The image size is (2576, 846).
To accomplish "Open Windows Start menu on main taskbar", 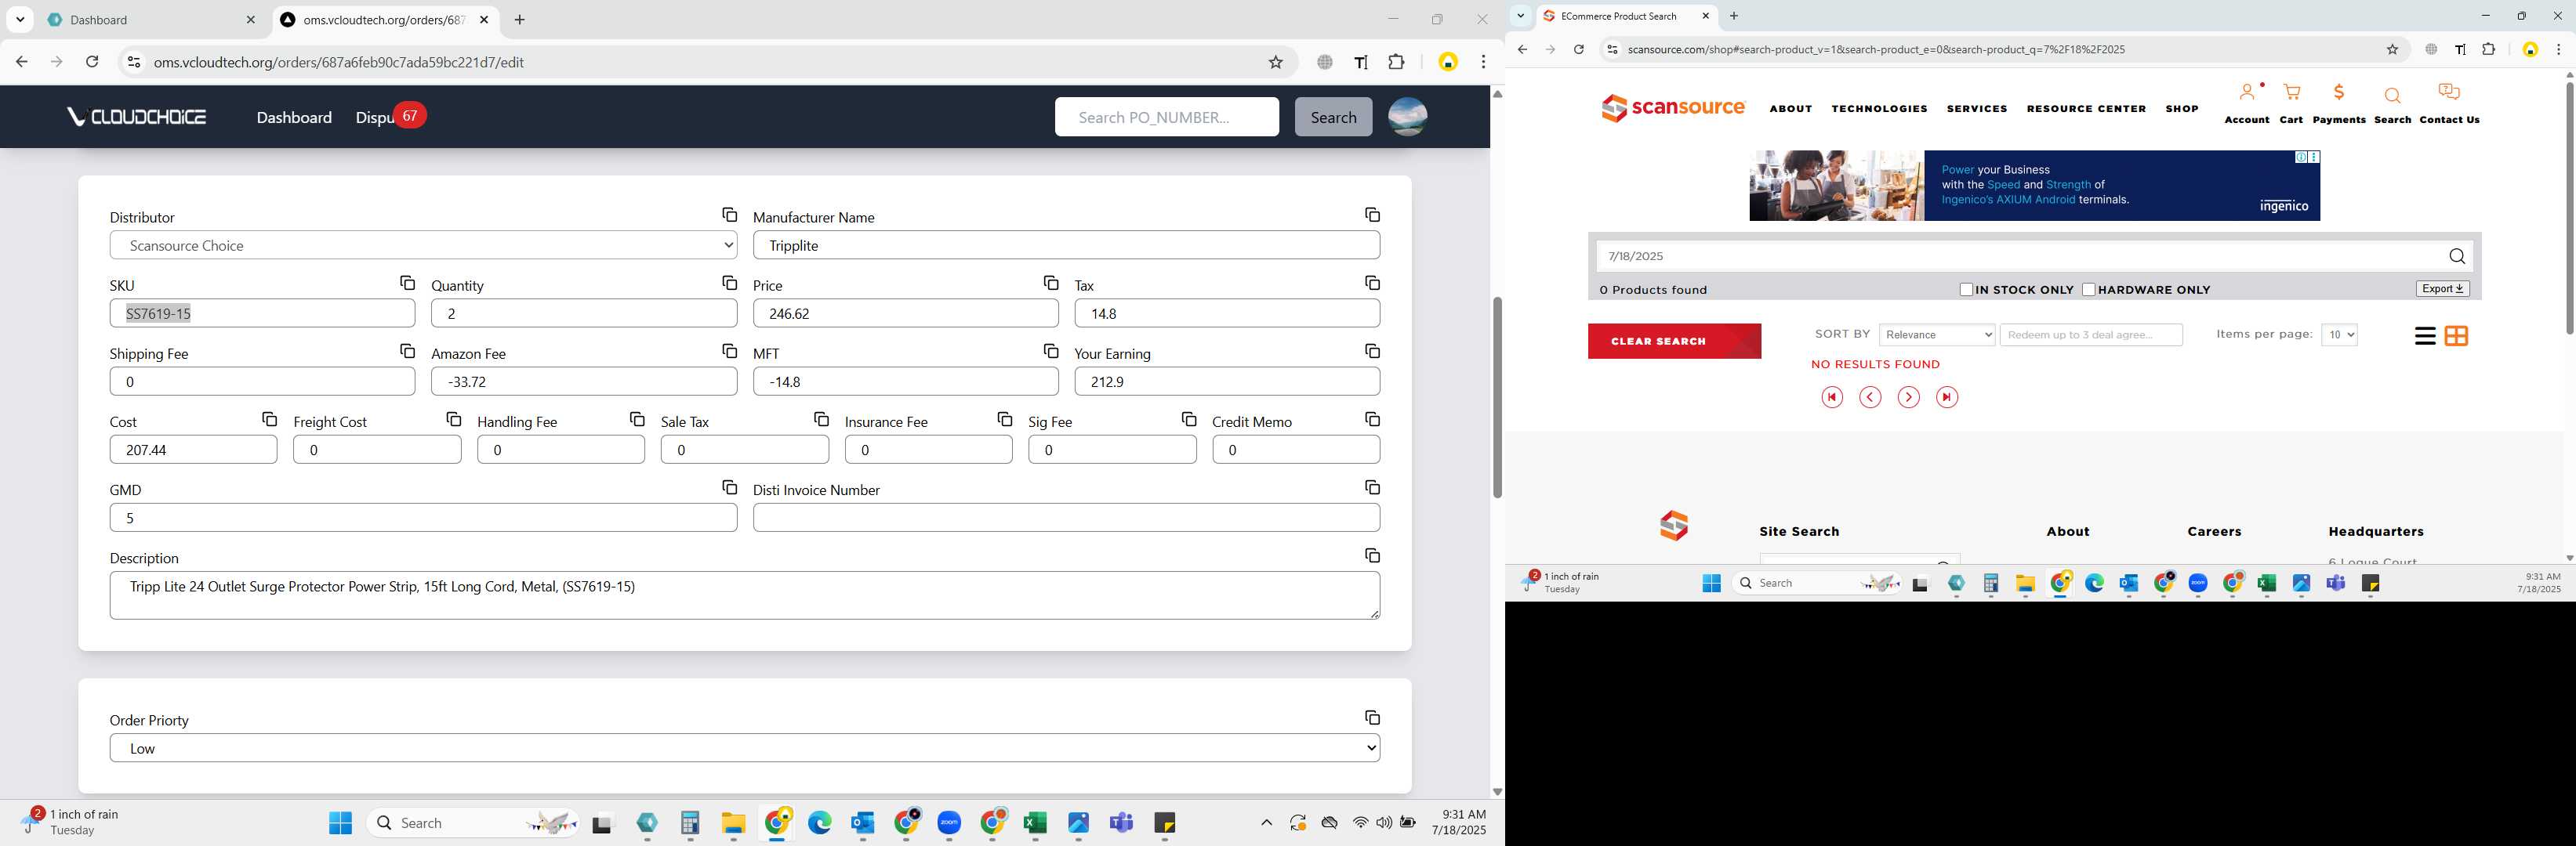I will point(340,822).
